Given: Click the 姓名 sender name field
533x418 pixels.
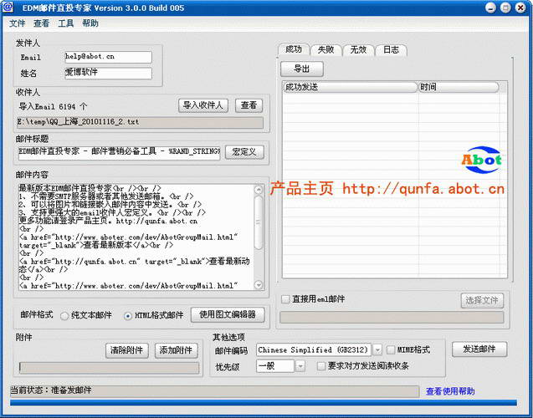Looking at the screenshot, I should 108,73.
